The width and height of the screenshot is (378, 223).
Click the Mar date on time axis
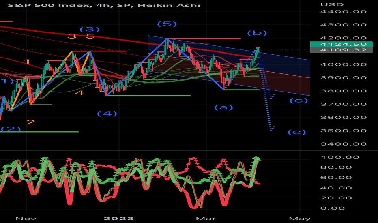click(206, 219)
